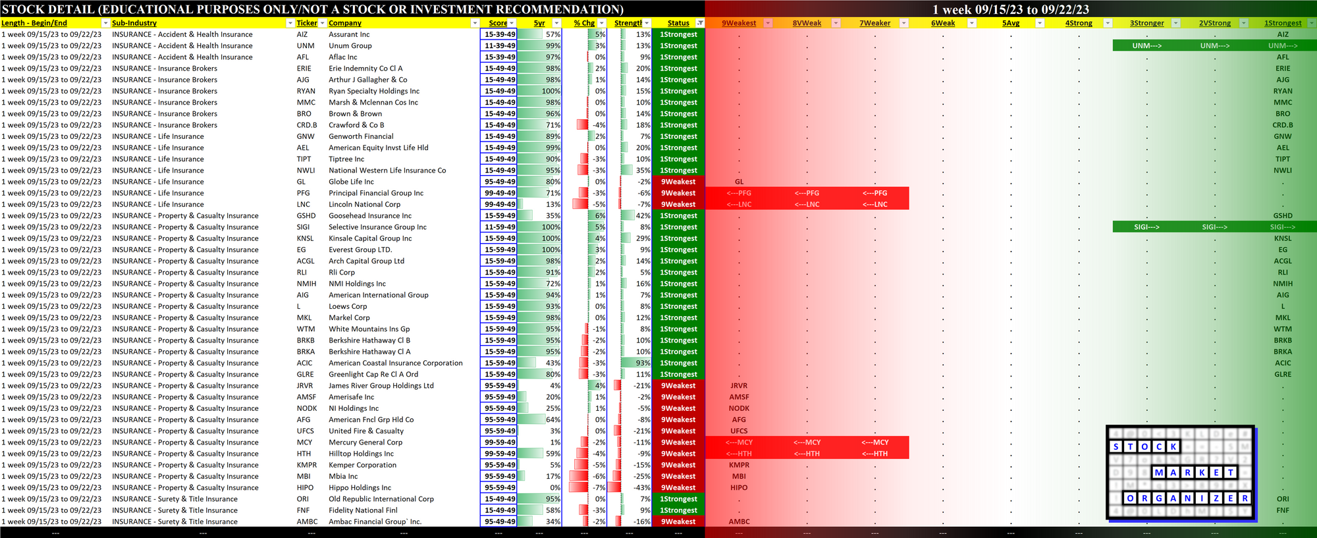Image resolution: width=1317 pixels, height=538 pixels.
Task: Select the Arthur J Gallagher & Co cell
Action: coord(404,80)
